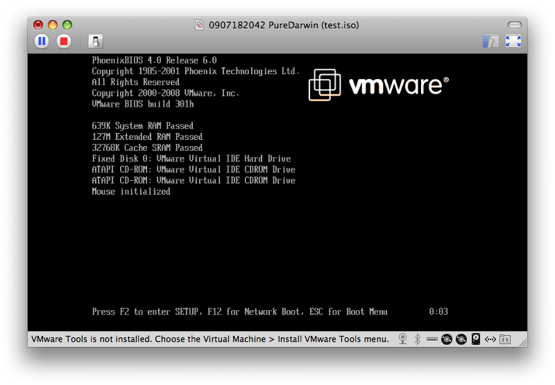Open the virtual machine settings switch icon
This screenshot has width=555, height=385.
pyautogui.click(x=95, y=42)
